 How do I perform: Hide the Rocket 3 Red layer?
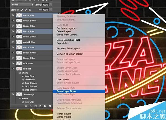13,15
